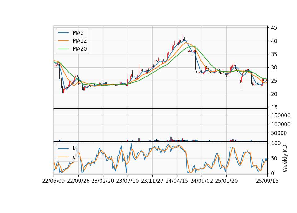Image resolution: width=297 pixels, height=213 pixels.
Task: Click the KD axis value 0
Action: click(x=273, y=173)
